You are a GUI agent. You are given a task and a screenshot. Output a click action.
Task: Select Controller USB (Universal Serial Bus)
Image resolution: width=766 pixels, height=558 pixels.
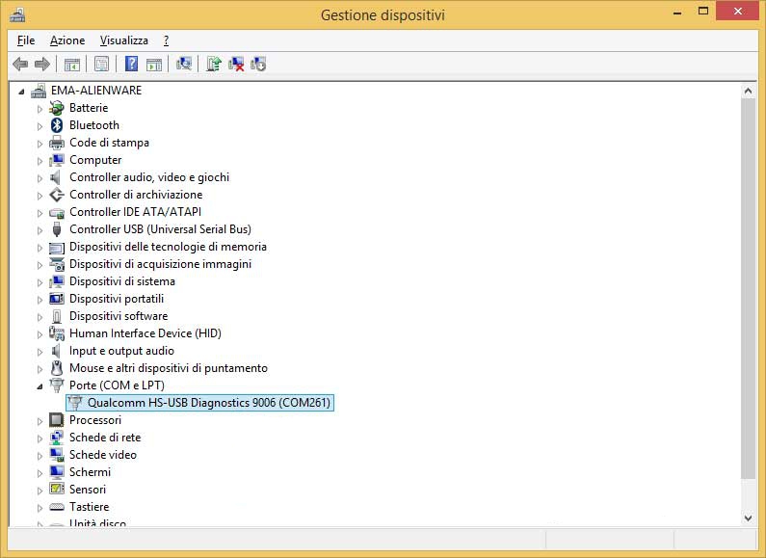[x=160, y=229]
